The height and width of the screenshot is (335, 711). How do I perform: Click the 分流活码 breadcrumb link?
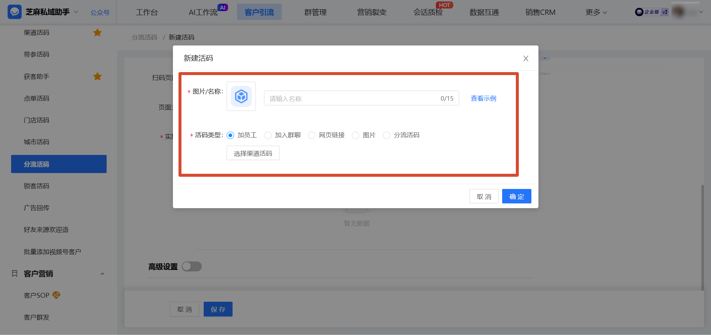coord(144,37)
